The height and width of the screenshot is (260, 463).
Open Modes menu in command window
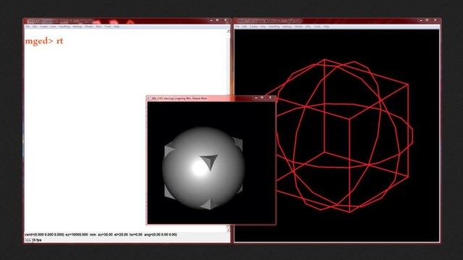click(89, 27)
